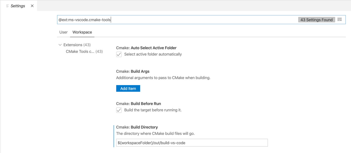351x153 pixels.
Task: Close the Settings editor tab
Action: click(x=32, y=6)
